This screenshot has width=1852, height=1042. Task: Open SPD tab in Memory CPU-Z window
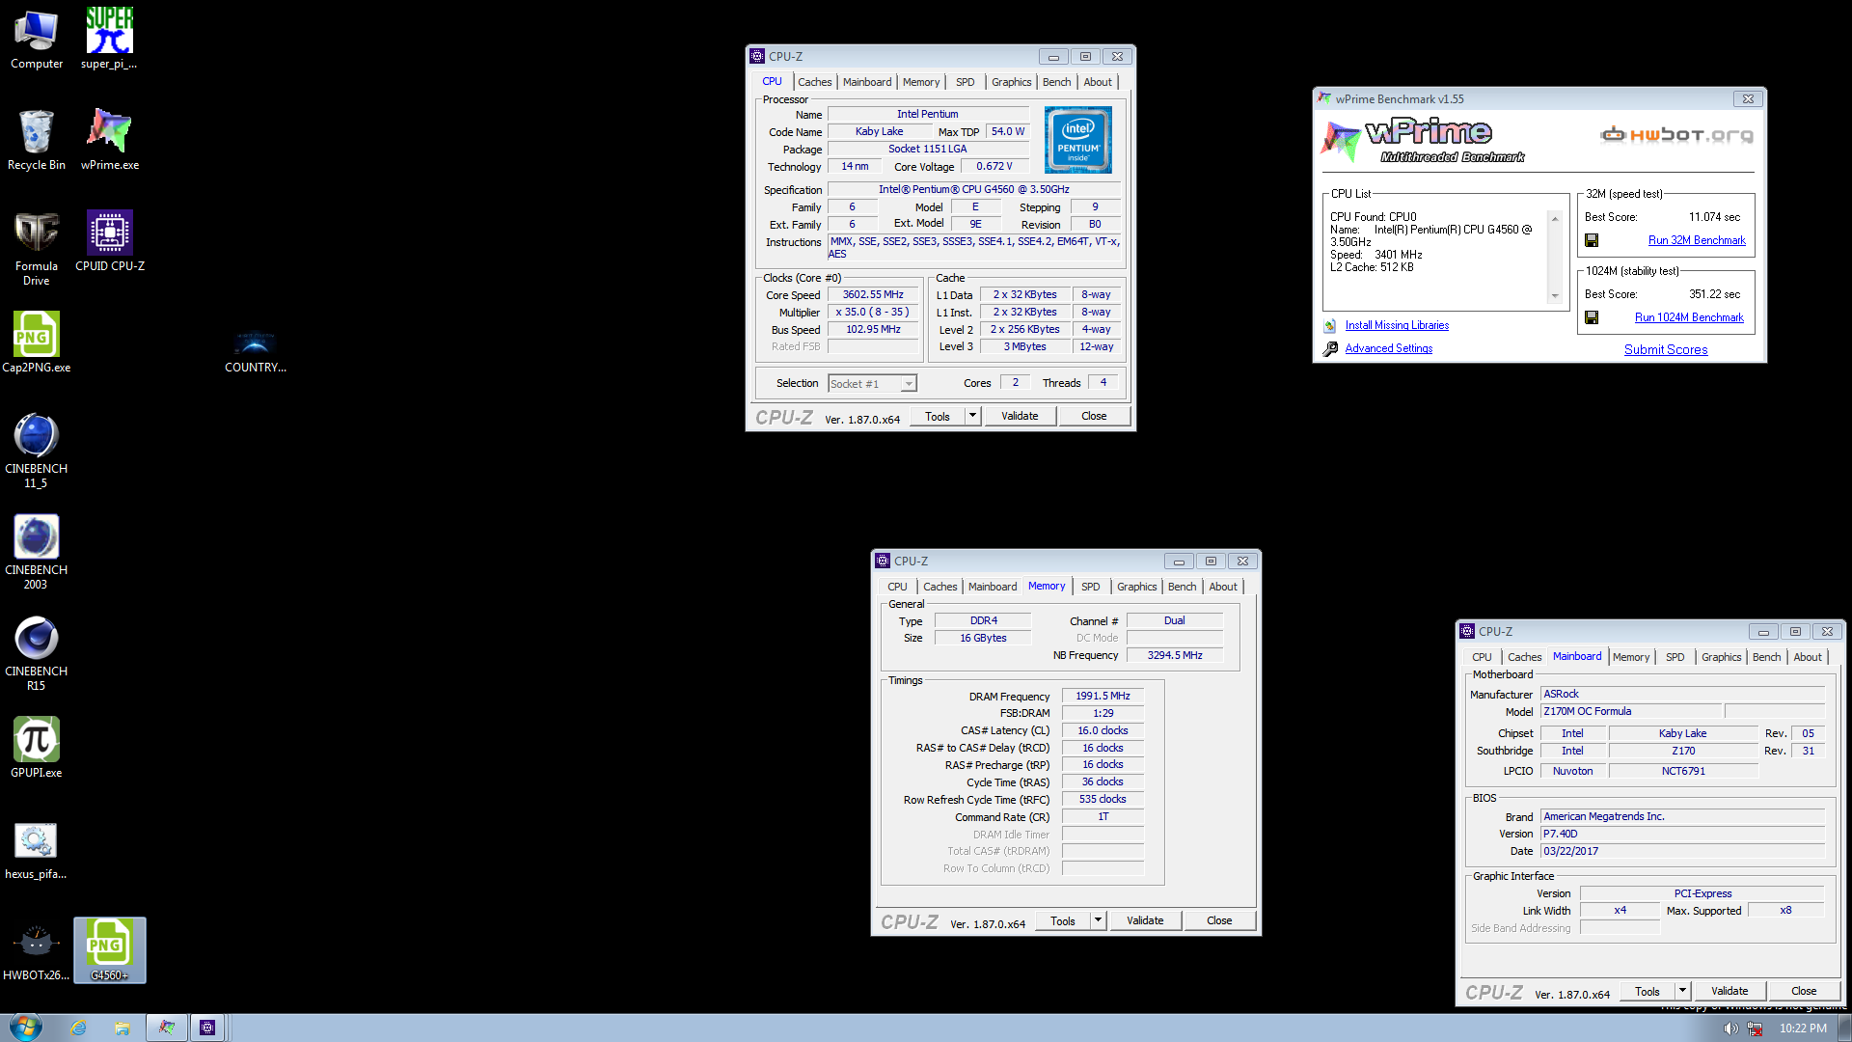click(1090, 587)
